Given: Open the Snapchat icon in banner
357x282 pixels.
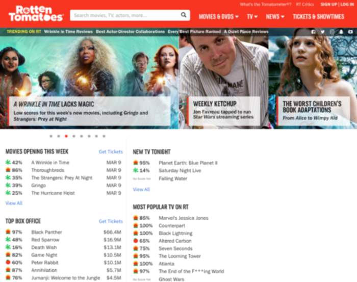Looking at the screenshot, I should pyautogui.click(x=341, y=32).
